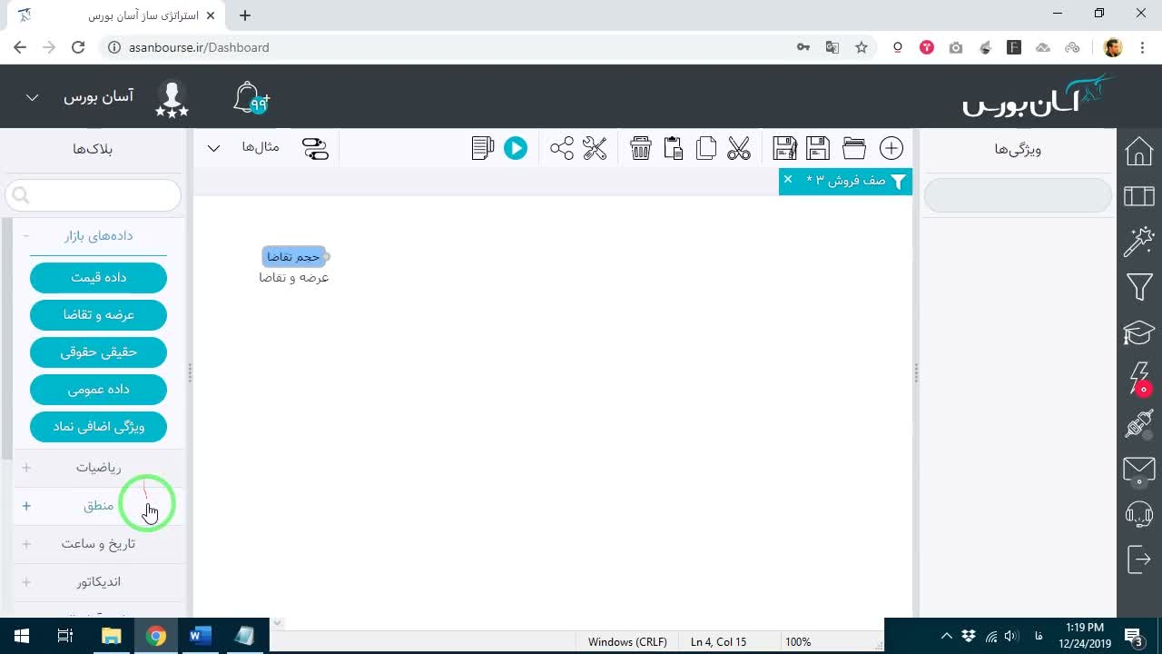The height and width of the screenshot is (654, 1162).
Task: Select the scissors cut icon
Action: 739,148
